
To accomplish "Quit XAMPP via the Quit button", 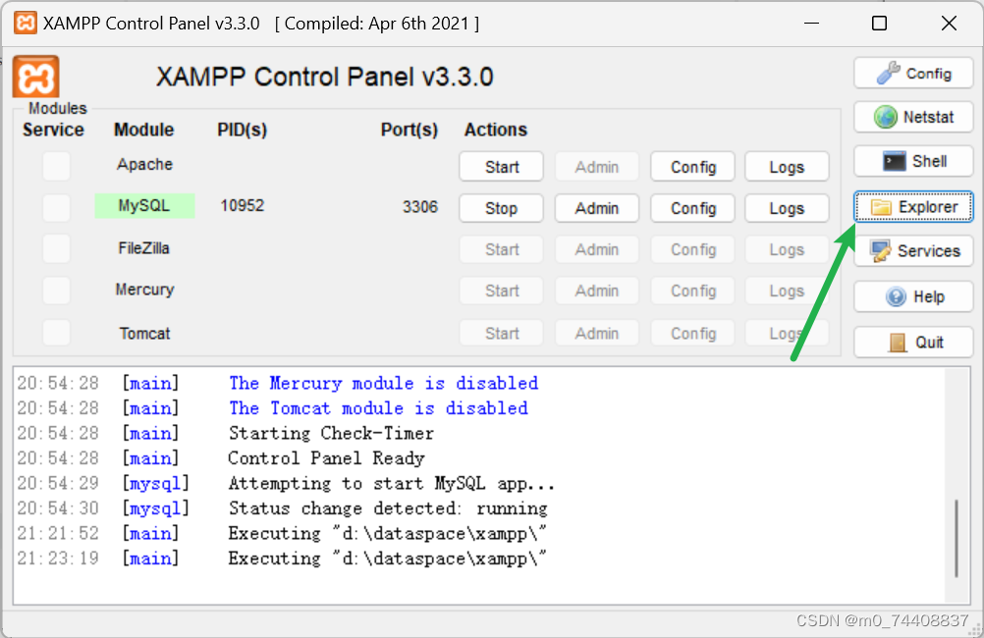I will pyautogui.click(x=913, y=343).
